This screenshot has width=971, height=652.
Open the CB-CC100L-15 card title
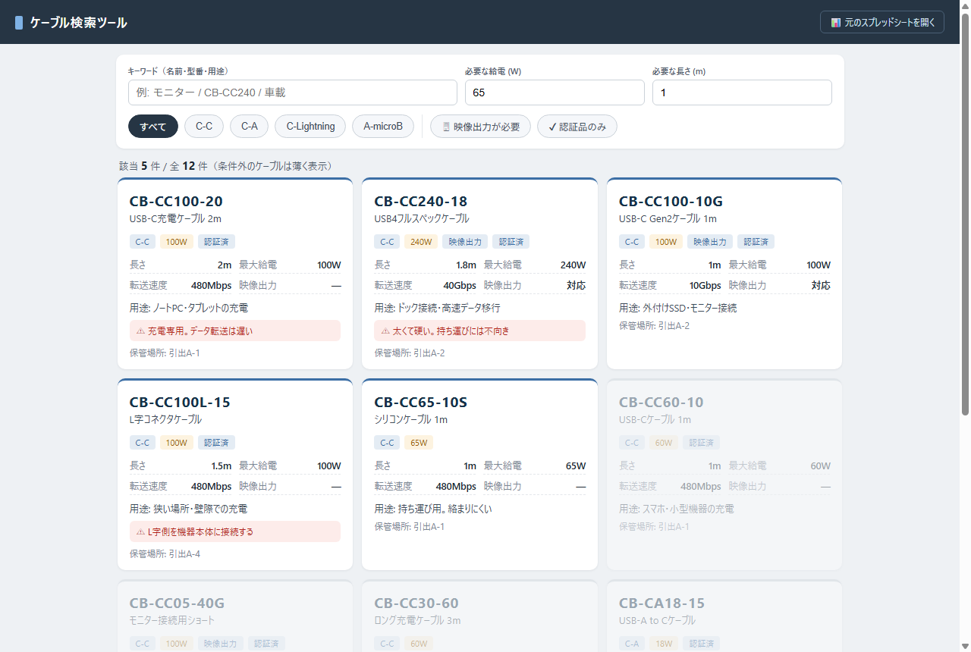(180, 402)
